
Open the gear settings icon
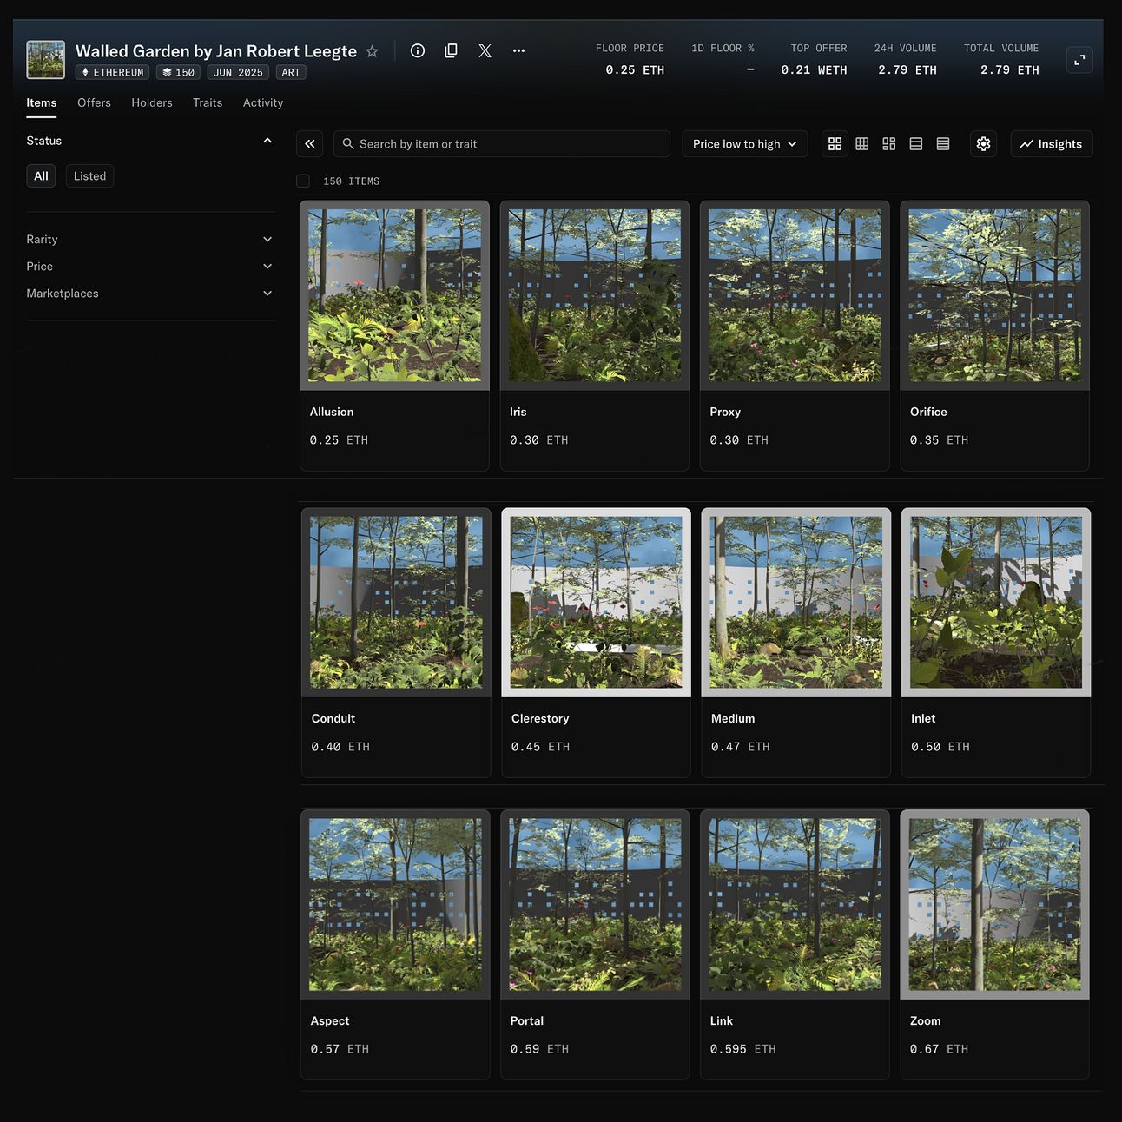click(x=983, y=144)
